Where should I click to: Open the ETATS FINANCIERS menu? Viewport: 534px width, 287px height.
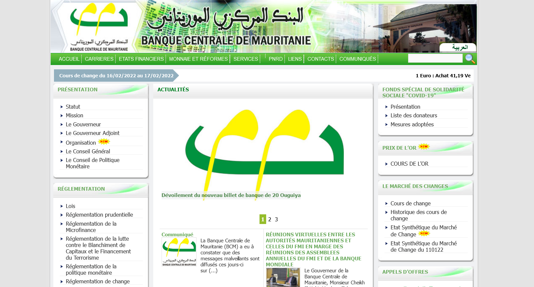click(141, 59)
